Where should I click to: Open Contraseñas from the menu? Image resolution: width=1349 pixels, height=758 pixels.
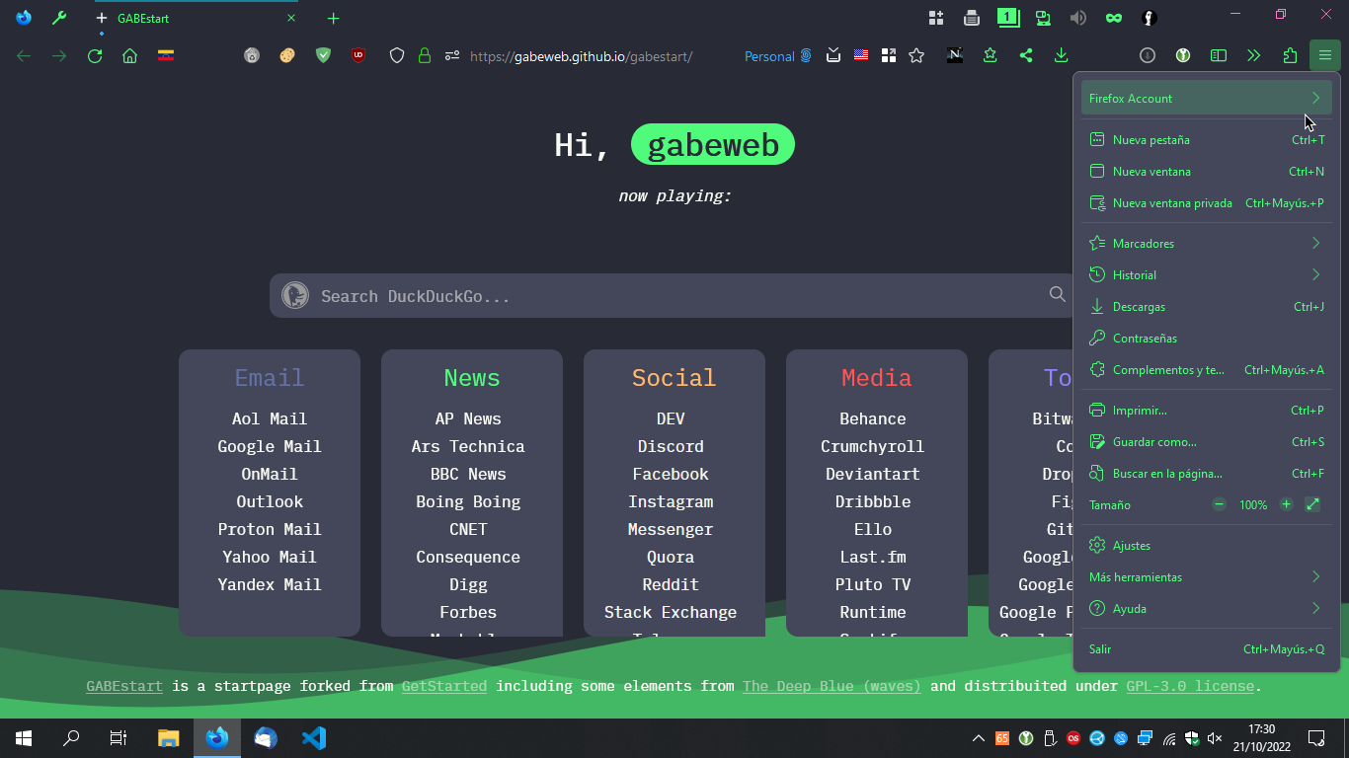pos(1207,338)
